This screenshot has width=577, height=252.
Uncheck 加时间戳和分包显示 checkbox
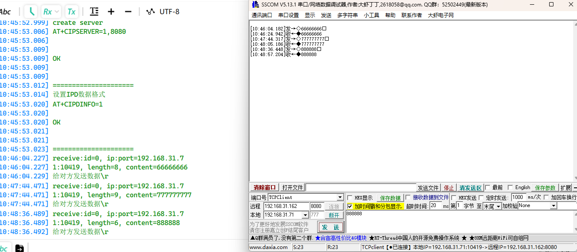pyautogui.click(x=350, y=206)
